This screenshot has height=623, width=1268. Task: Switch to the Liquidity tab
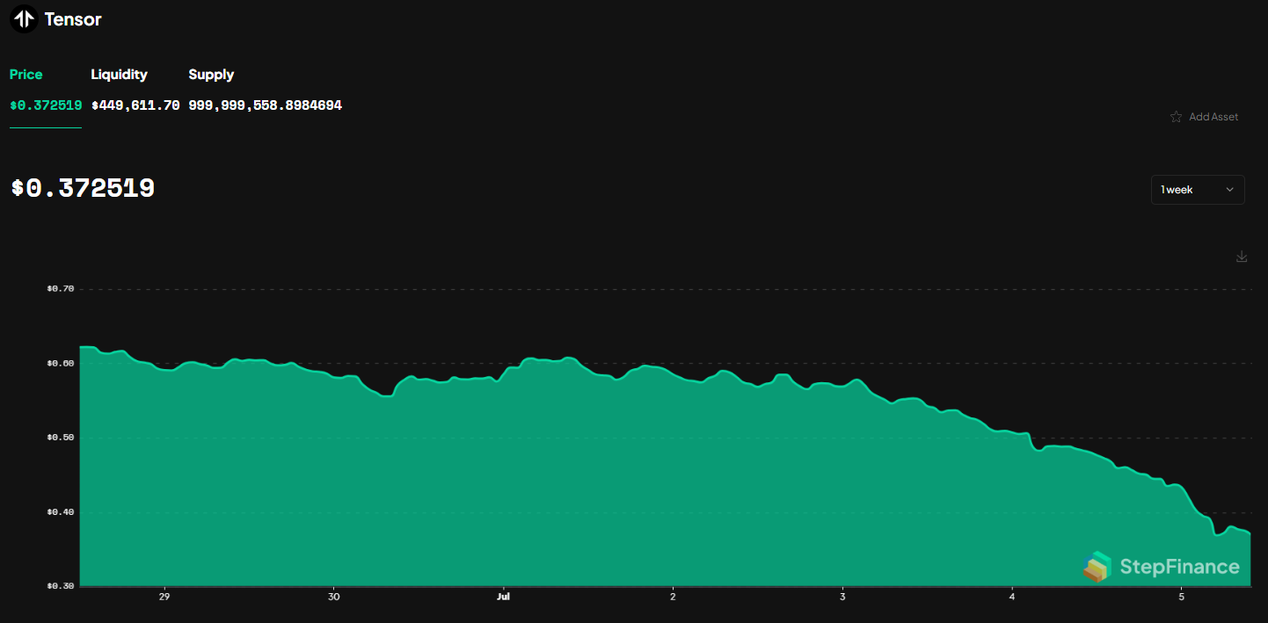[x=119, y=74]
